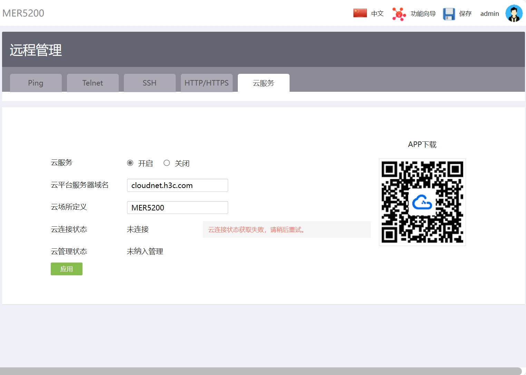Screen dimensions: 526x375
Task: Focus the 云平台服务器域名 input field
Action: pos(177,185)
